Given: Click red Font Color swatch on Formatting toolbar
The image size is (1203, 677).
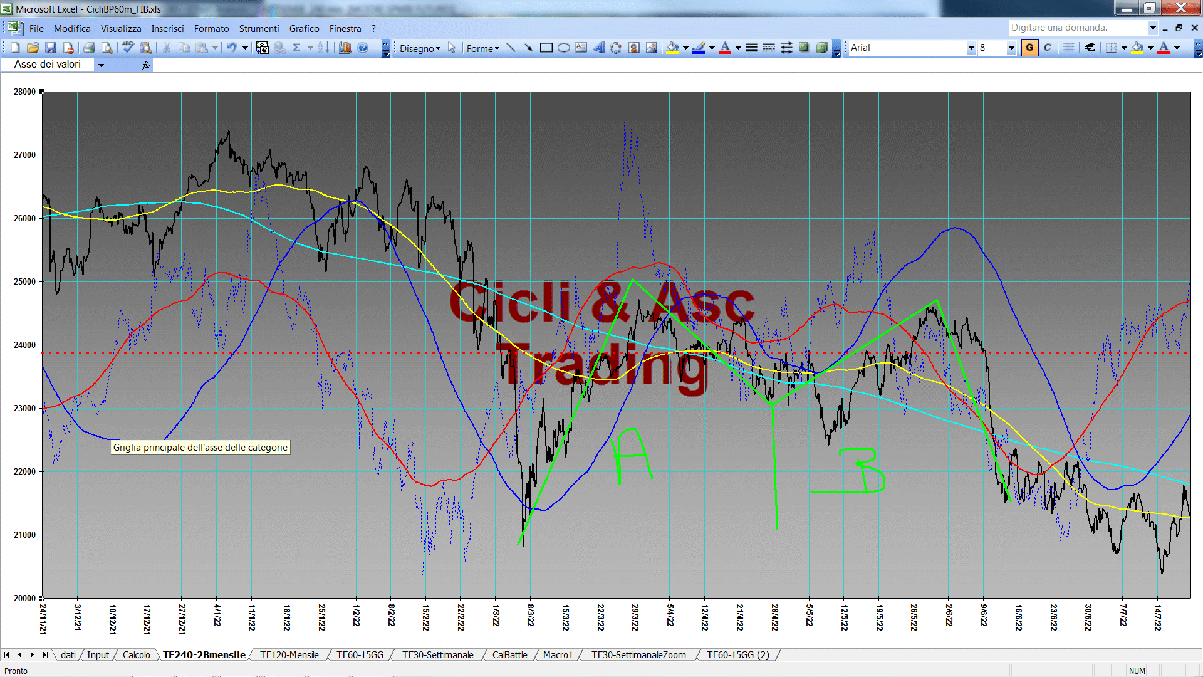Looking at the screenshot, I should tap(1164, 48).
